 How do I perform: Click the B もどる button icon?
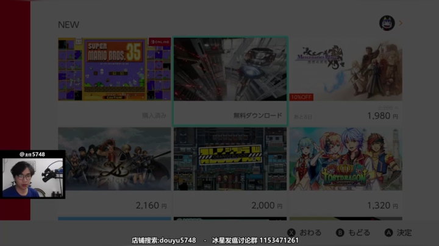pos(340,233)
